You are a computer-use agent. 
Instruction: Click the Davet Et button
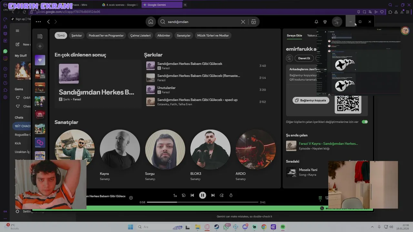click(x=304, y=58)
